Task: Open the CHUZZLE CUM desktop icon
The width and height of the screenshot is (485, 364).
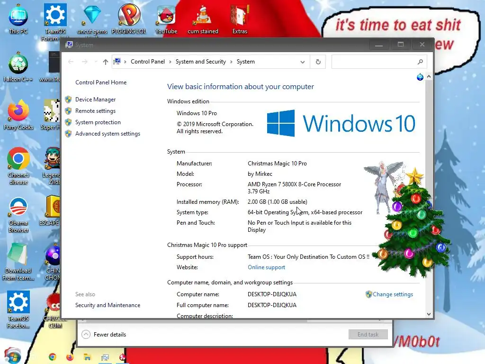Action: [53, 309]
